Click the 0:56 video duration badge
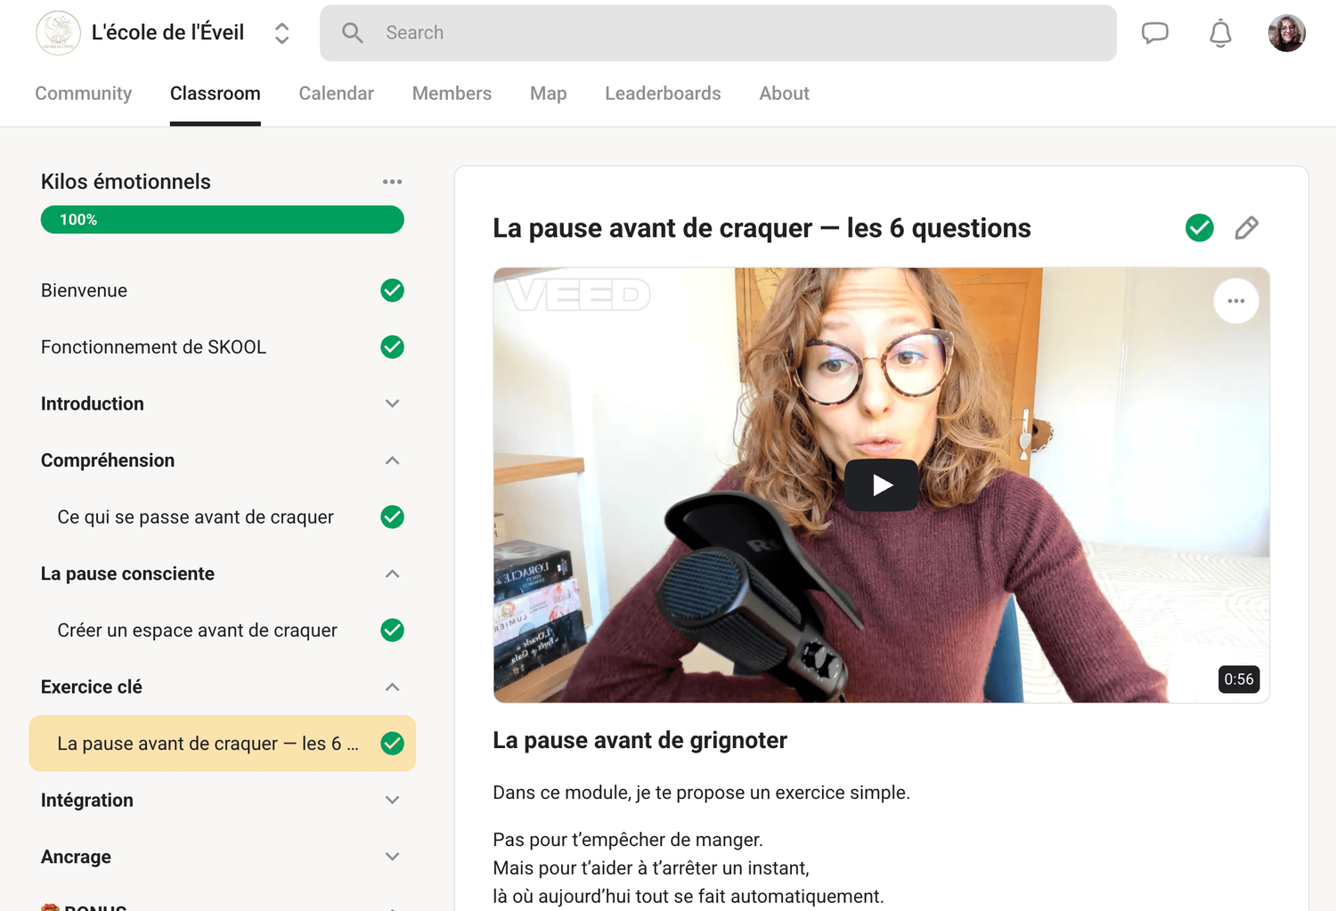The width and height of the screenshot is (1336, 911). pyautogui.click(x=1239, y=679)
